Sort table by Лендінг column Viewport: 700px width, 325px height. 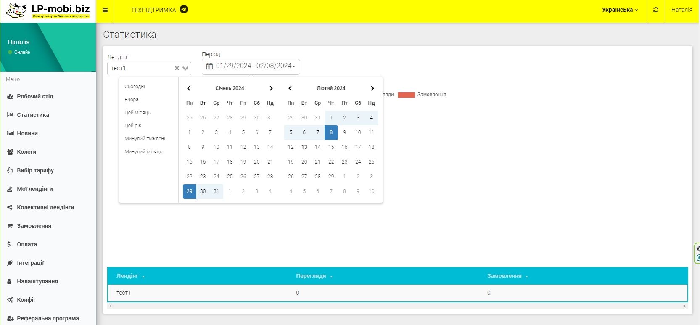[x=127, y=276]
